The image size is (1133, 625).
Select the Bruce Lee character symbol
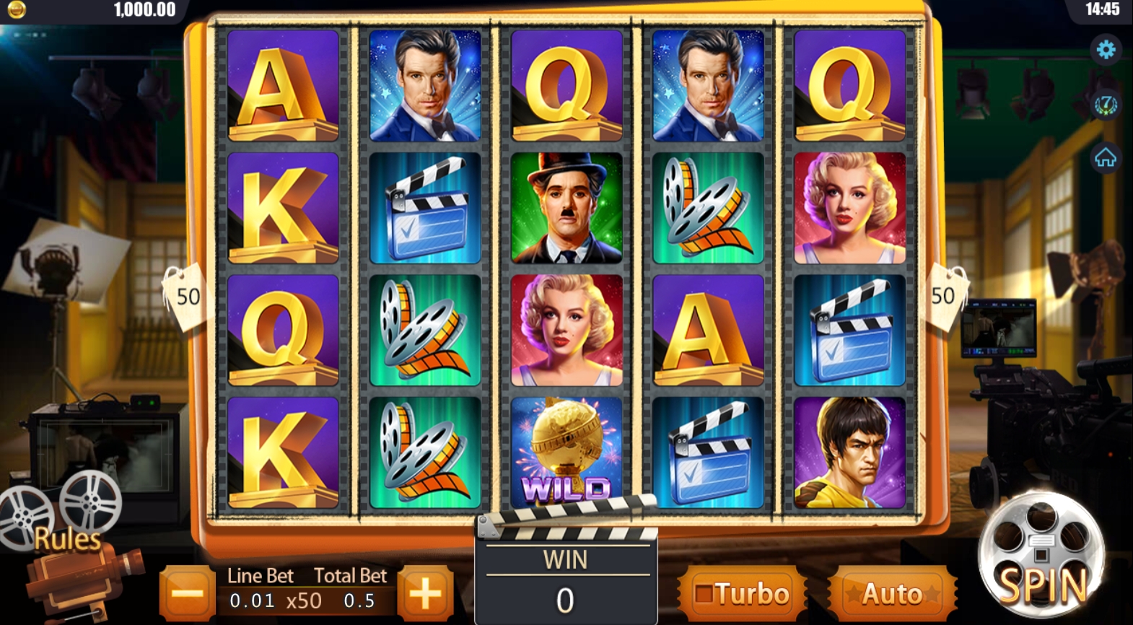click(849, 453)
